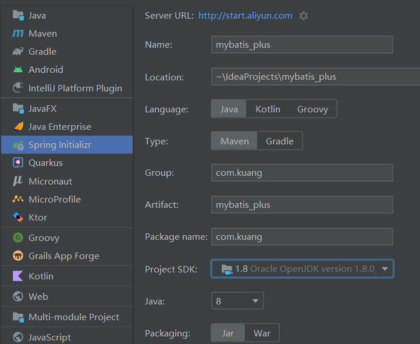Click the Name input field
Image resolution: width=420 pixels, height=344 pixels.
[302, 44]
